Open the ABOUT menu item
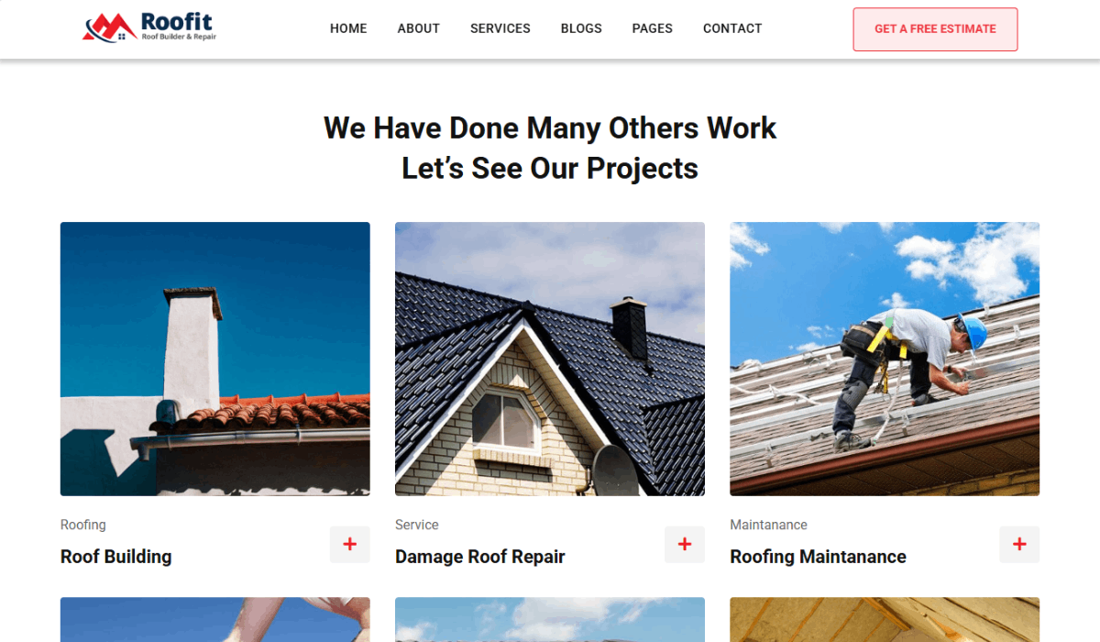This screenshot has width=1100, height=642. [x=419, y=28]
